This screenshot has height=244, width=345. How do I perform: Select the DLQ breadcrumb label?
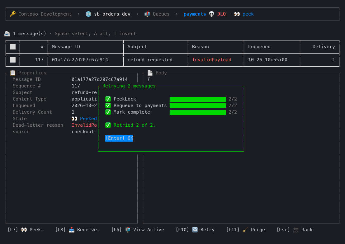221,14
